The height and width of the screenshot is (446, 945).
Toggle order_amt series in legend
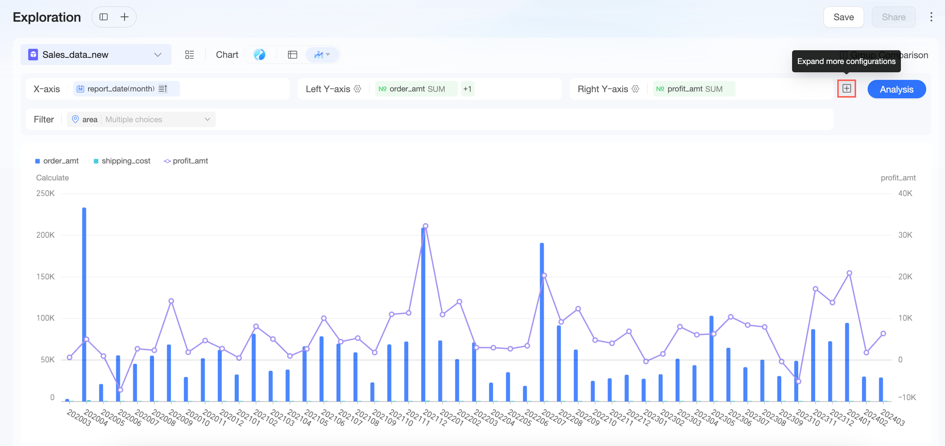(57, 161)
